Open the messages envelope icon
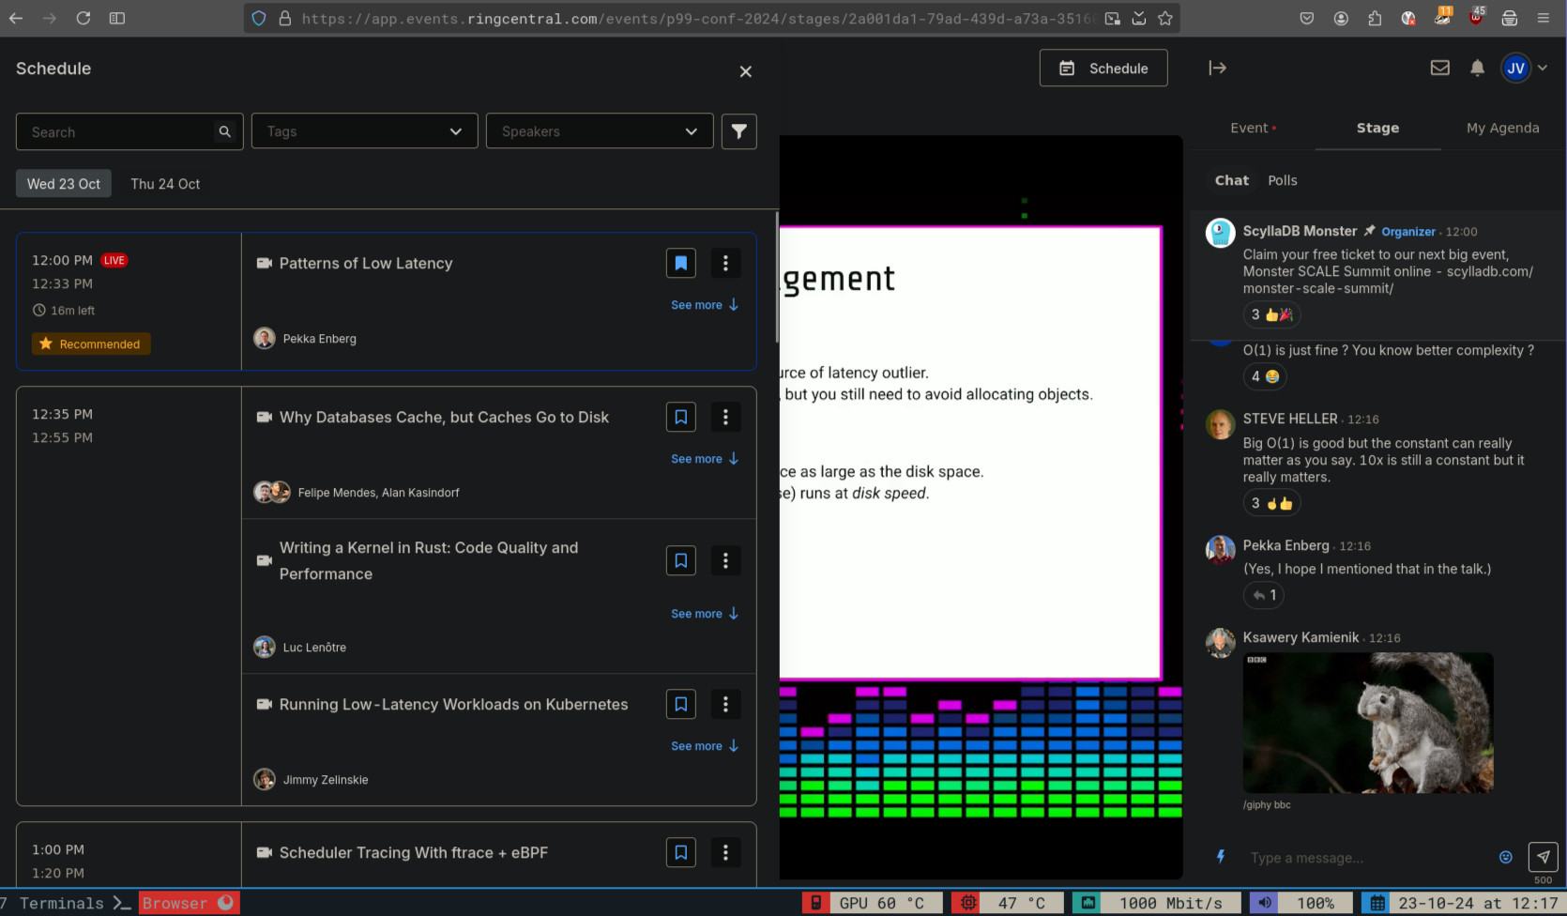This screenshot has height=916, width=1567. (1439, 68)
